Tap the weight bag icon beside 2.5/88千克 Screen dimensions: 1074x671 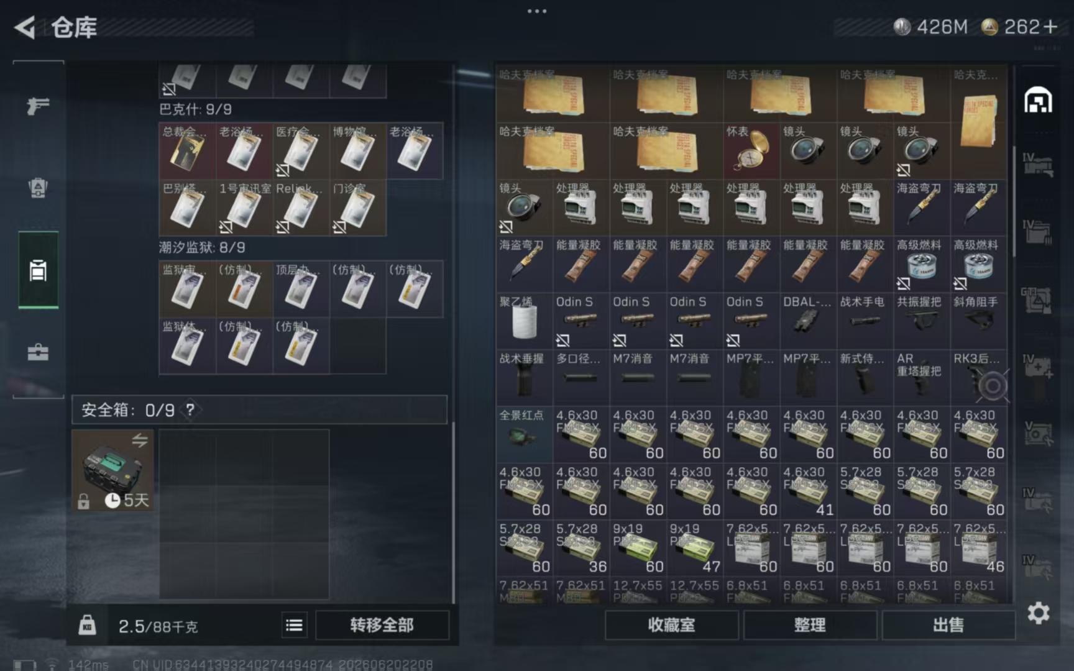[x=87, y=625]
